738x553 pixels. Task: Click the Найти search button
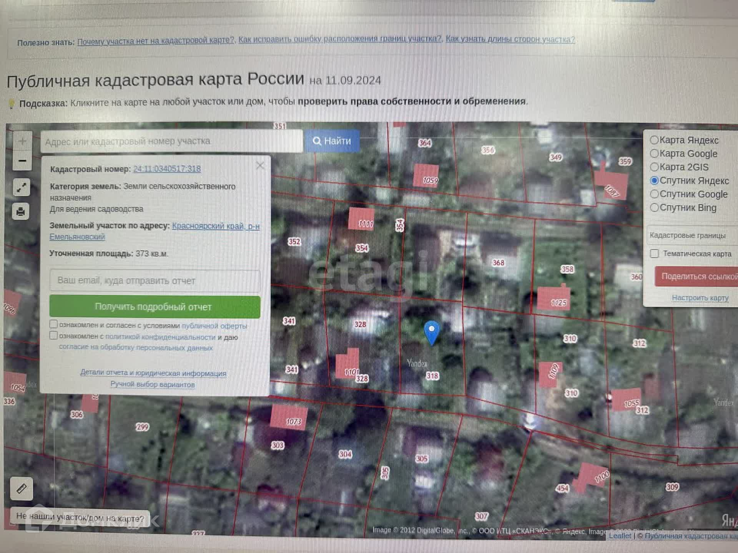coord(332,141)
